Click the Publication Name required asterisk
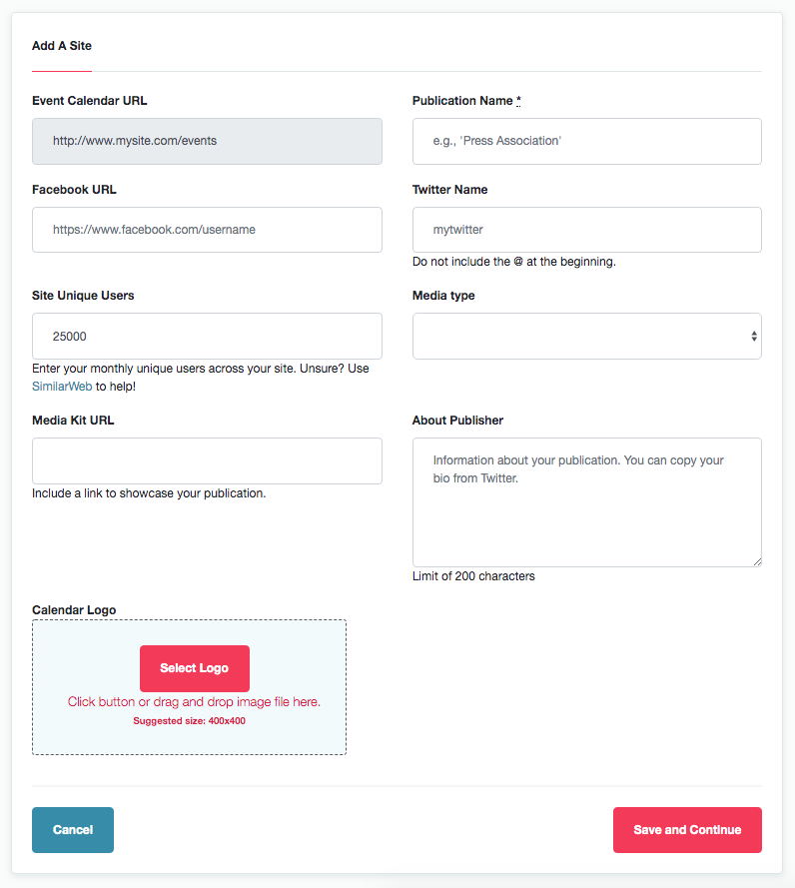The image size is (795, 888). (x=518, y=100)
